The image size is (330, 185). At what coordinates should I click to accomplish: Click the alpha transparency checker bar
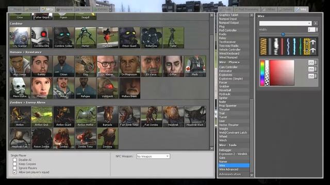click(x=267, y=73)
